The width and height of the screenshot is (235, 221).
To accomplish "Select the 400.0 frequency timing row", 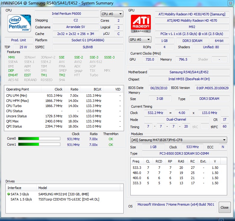I will pyautogui.click(x=179, y=178).
